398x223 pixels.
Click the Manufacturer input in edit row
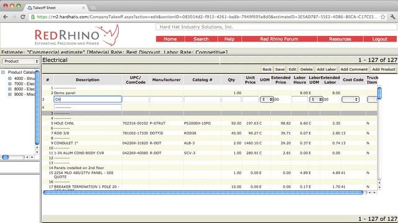click(x=166, y=99)
